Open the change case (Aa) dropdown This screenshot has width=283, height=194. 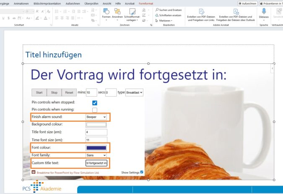[x=29, y=18]
